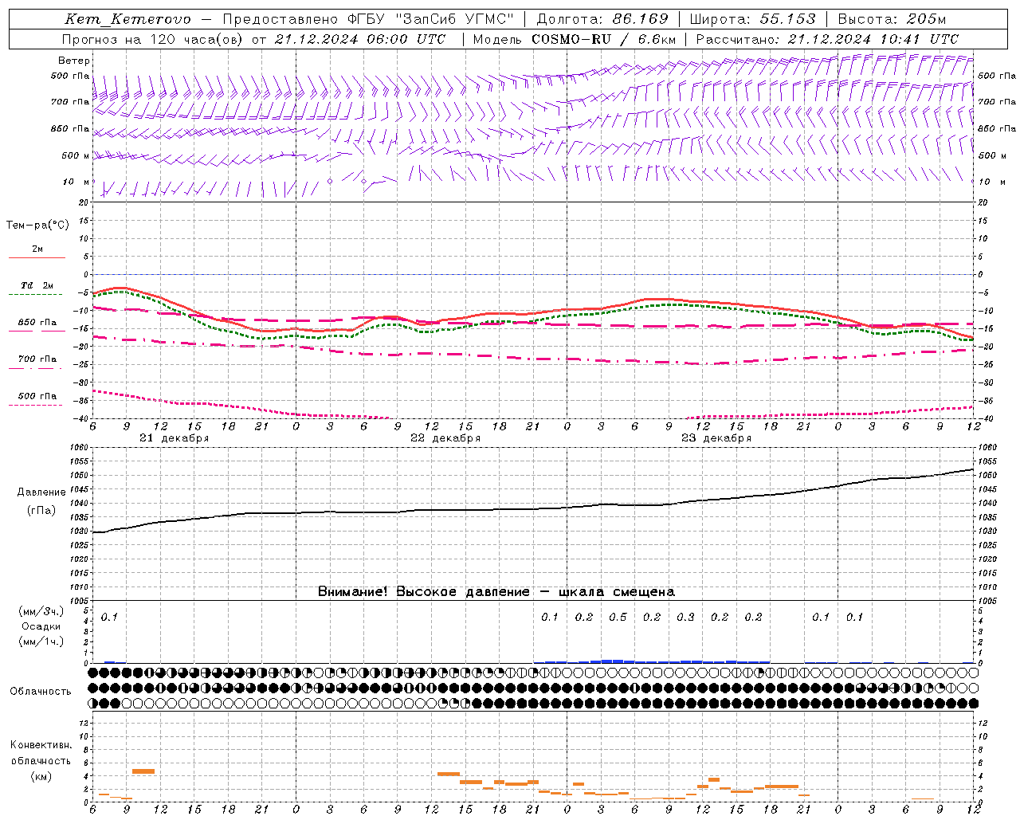Select the 21 декабря date label
The image size is (1020, 816).
click(175, 438)
